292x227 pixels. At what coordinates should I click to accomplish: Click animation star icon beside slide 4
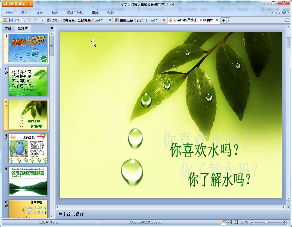point(6,139)
